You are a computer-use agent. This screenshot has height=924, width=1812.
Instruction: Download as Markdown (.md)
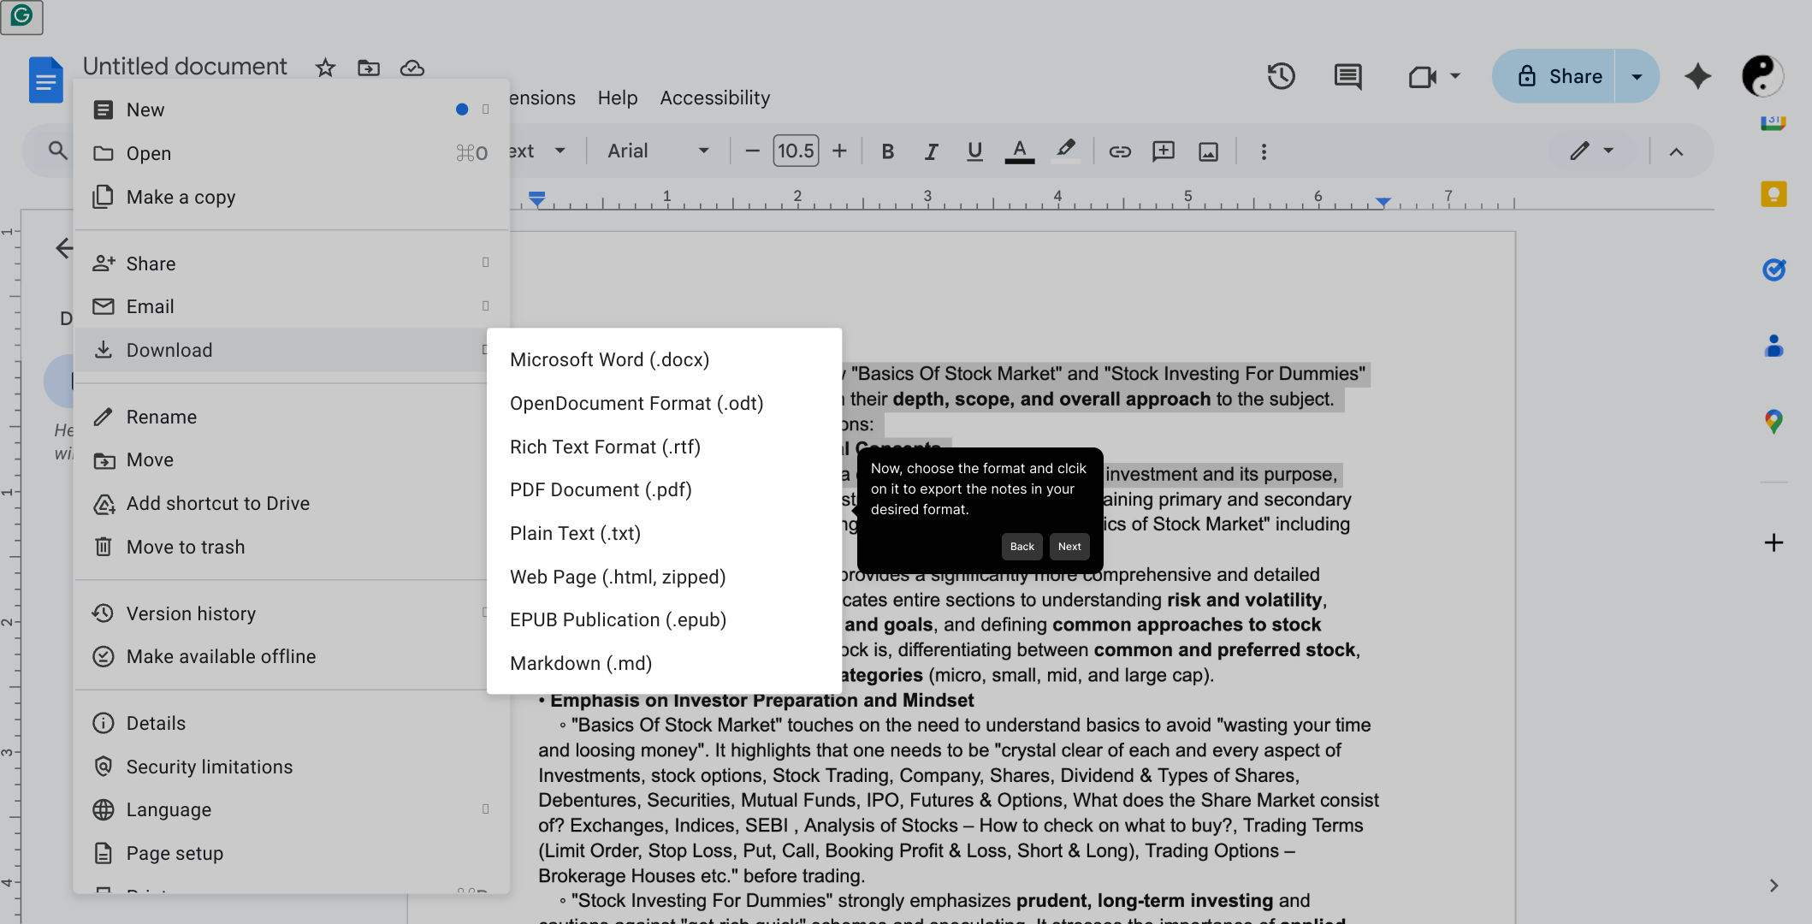664,663
